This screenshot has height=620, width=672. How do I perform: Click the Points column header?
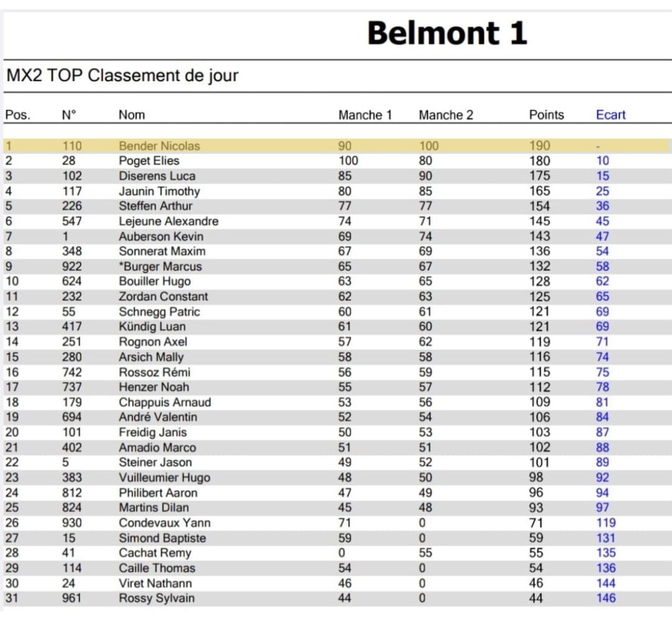(546, 115)
